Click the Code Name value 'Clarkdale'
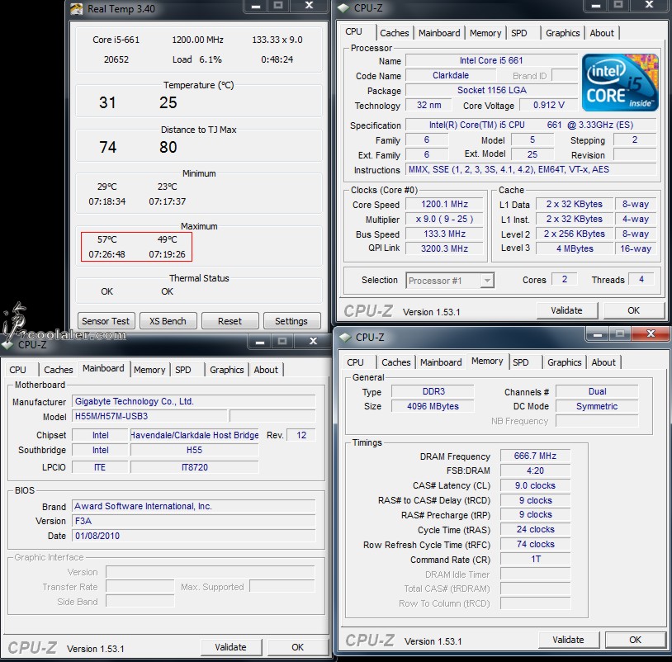Screen dimensions: 672x662 pos(451,76)
